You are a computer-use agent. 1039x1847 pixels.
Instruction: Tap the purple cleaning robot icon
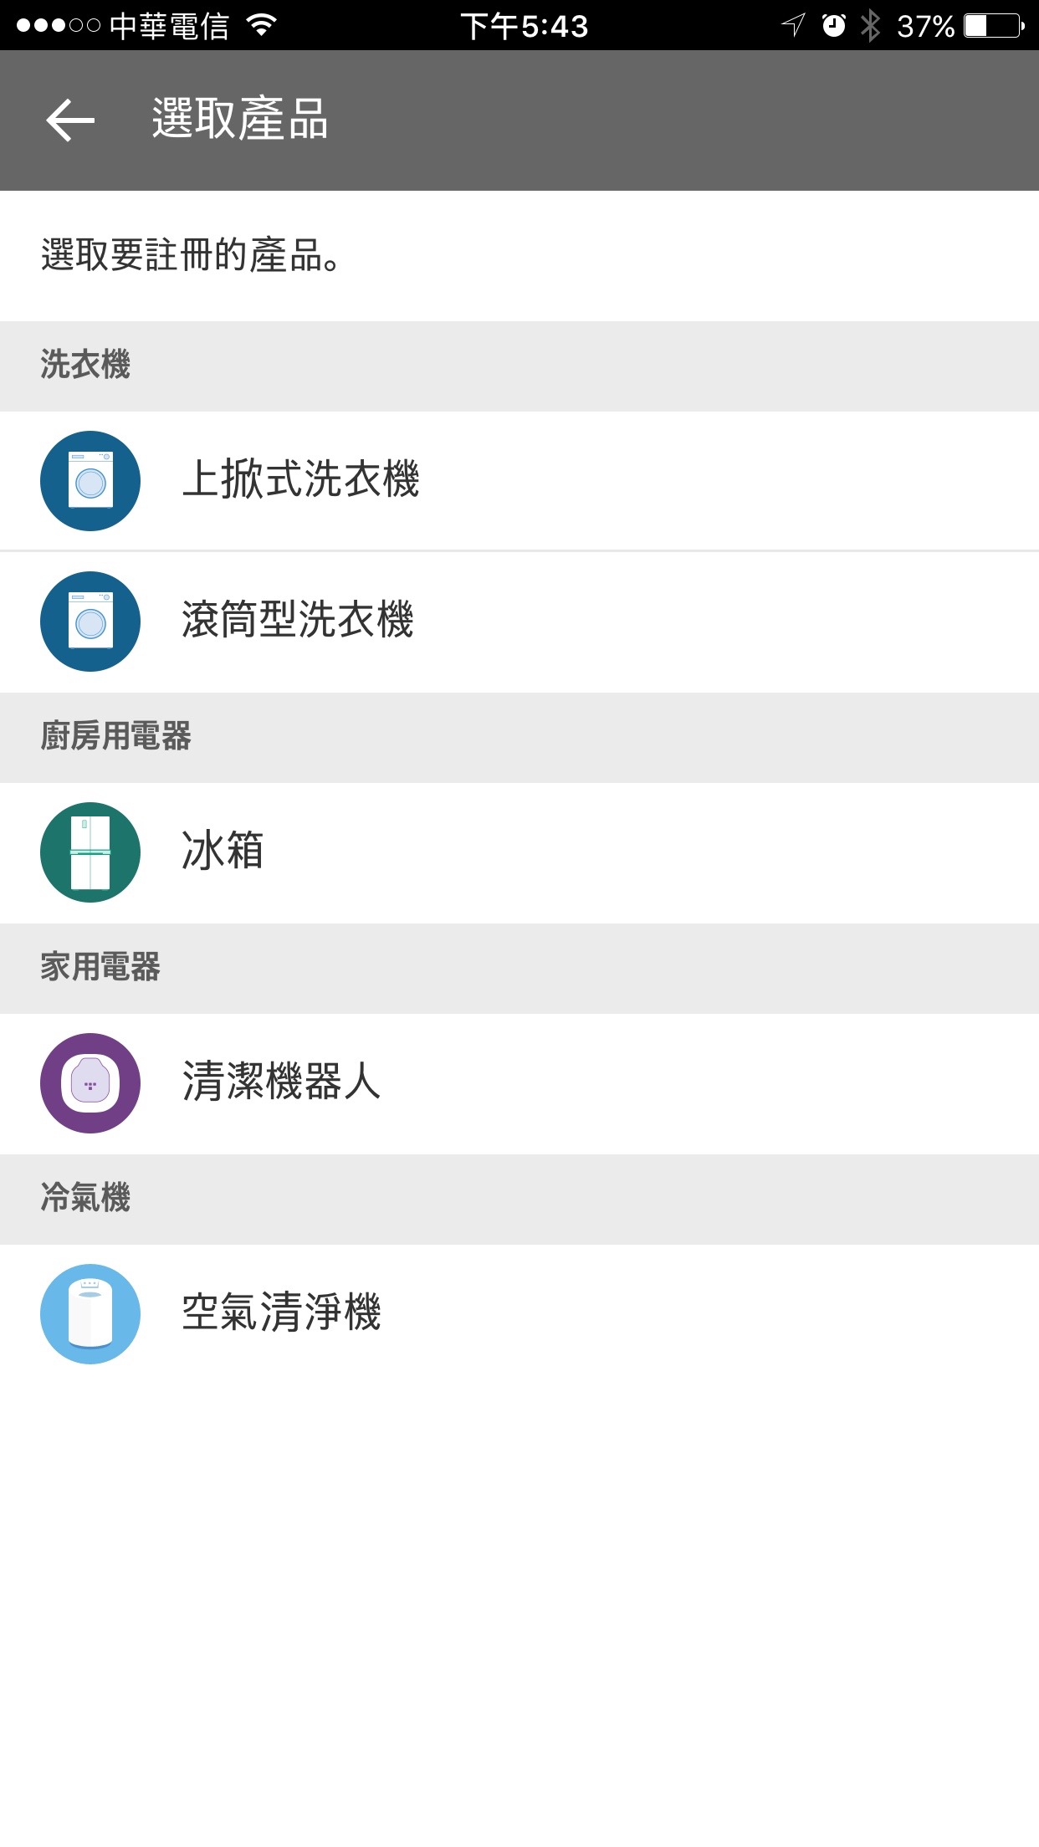(x=90, y=1083)
